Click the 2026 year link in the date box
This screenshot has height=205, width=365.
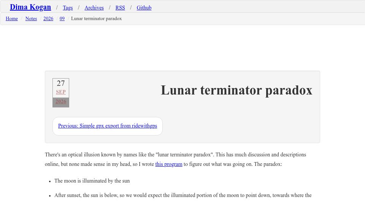point(61,102)
